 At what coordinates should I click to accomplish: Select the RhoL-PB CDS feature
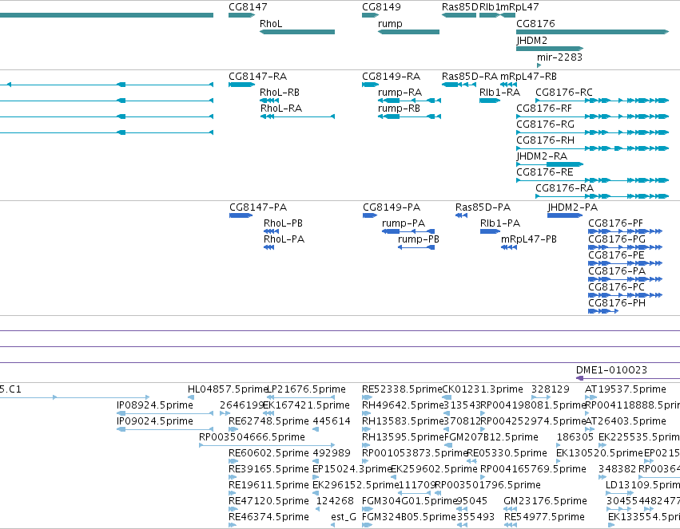(271, 231)
